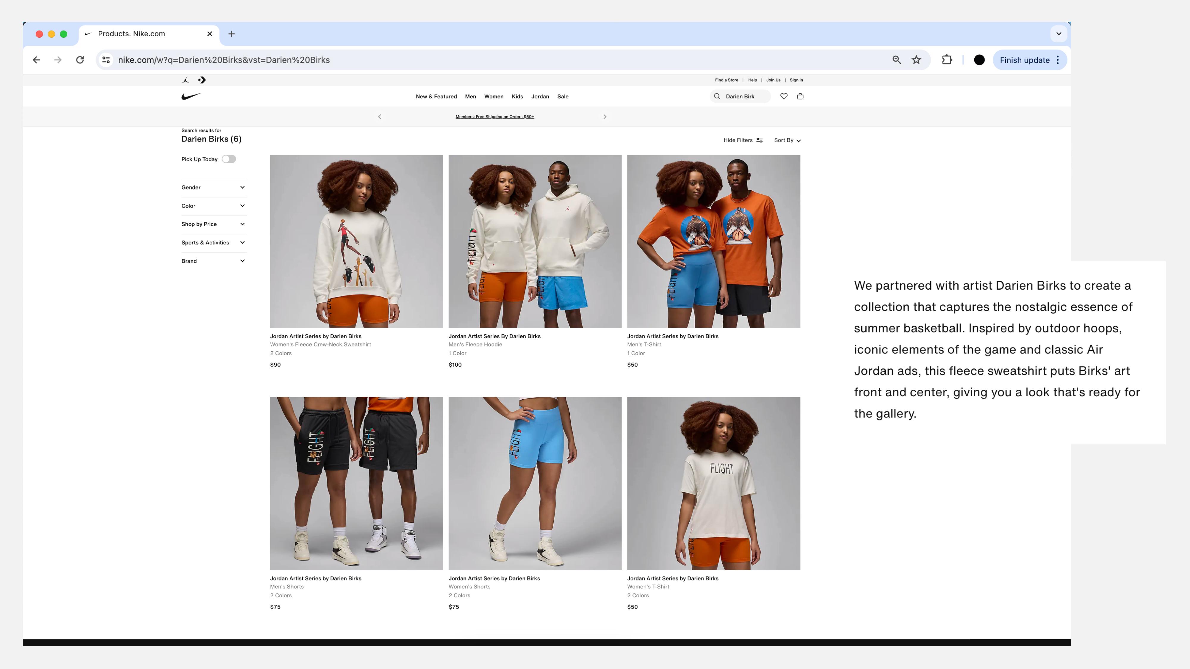
Task: View site information icon in address bar
Action: [x=106, y=59]
